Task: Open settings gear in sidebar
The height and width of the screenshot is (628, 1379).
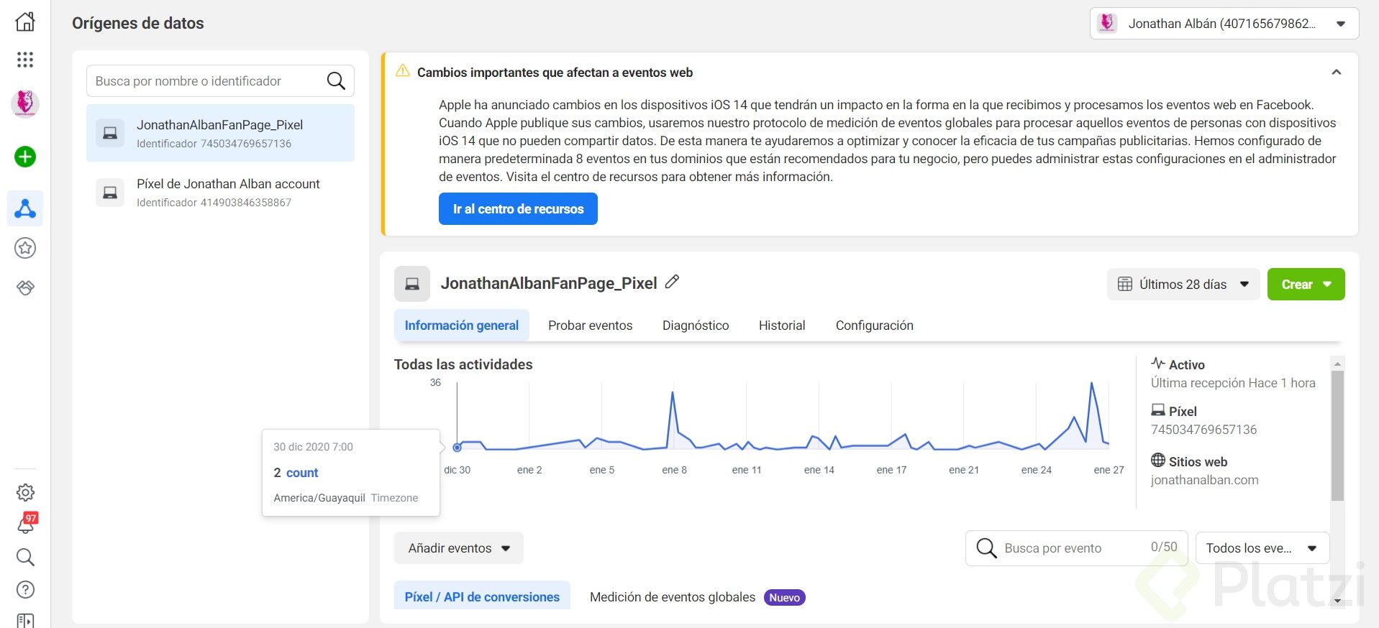Action: point(25,493)
